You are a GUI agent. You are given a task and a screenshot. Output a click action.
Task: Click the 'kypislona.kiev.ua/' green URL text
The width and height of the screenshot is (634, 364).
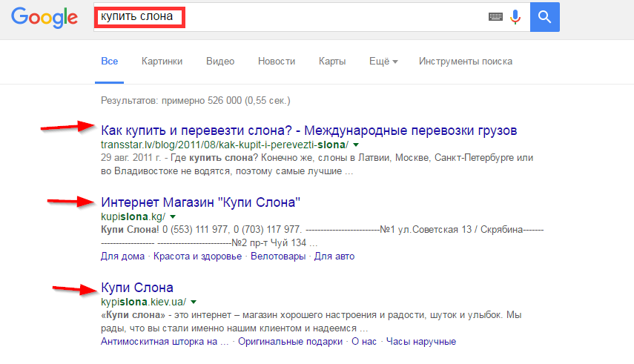pyautogui.click(x=144, y=302)
